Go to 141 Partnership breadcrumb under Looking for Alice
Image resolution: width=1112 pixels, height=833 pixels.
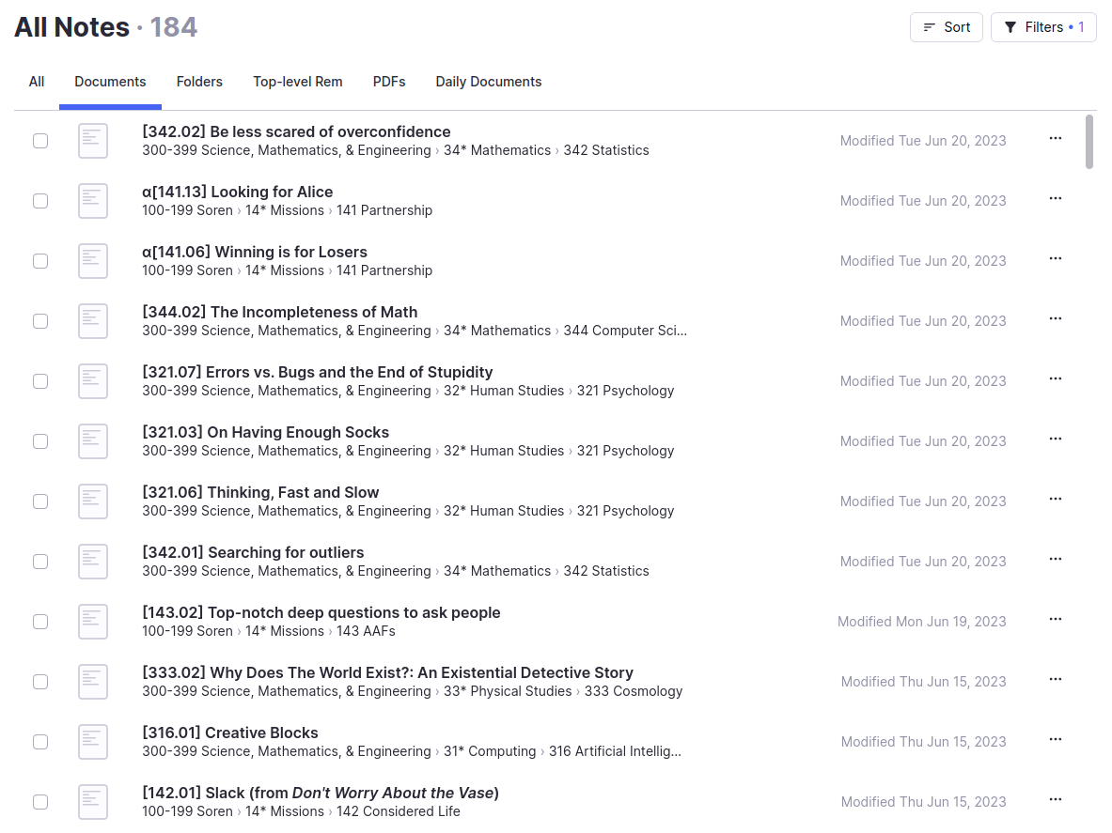click(384, 210)
